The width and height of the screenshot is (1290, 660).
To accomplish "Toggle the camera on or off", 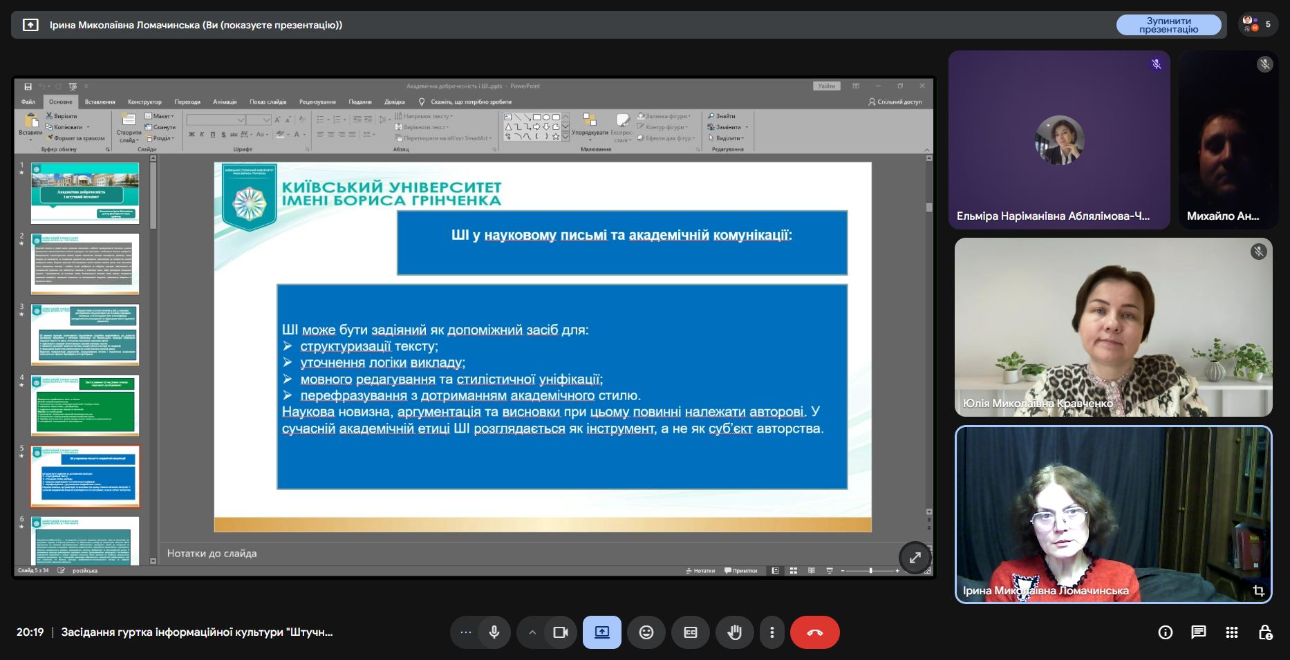I will point(561,632).
